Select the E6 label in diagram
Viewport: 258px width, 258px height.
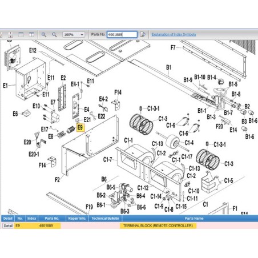(x=15, y=114)
